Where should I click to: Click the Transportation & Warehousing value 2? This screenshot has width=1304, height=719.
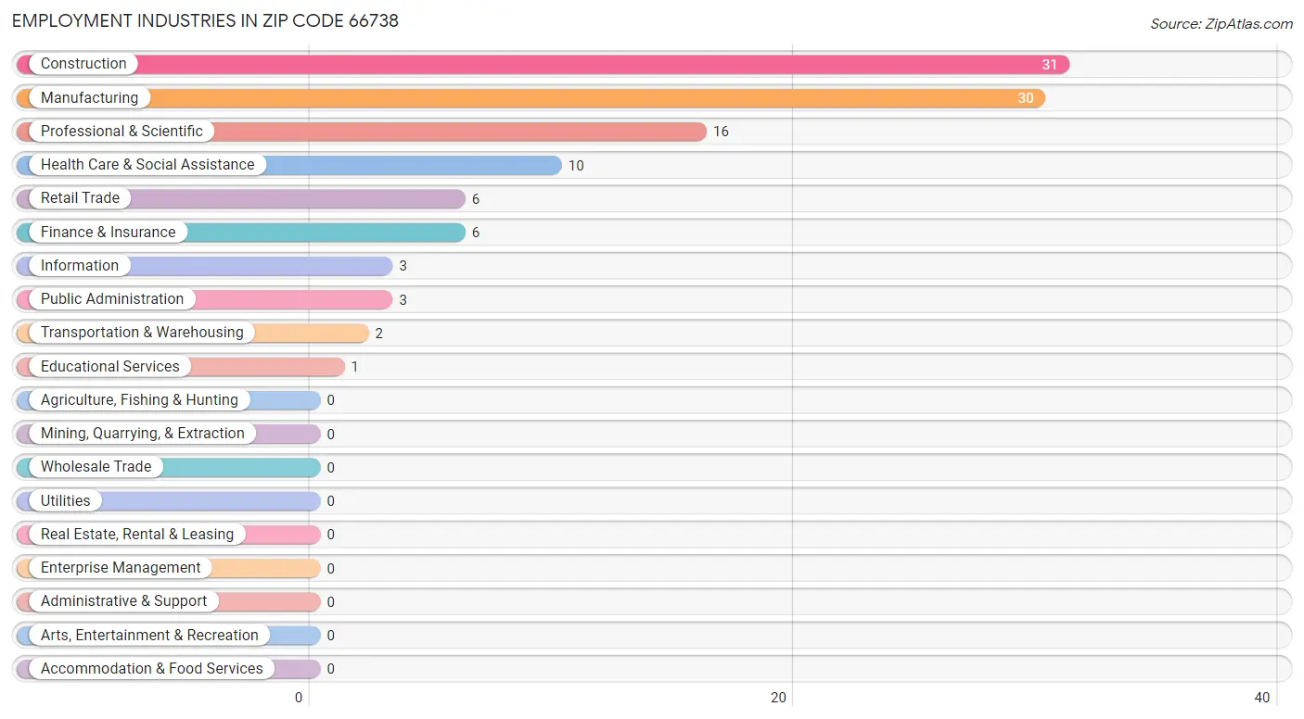click(379, 334)
